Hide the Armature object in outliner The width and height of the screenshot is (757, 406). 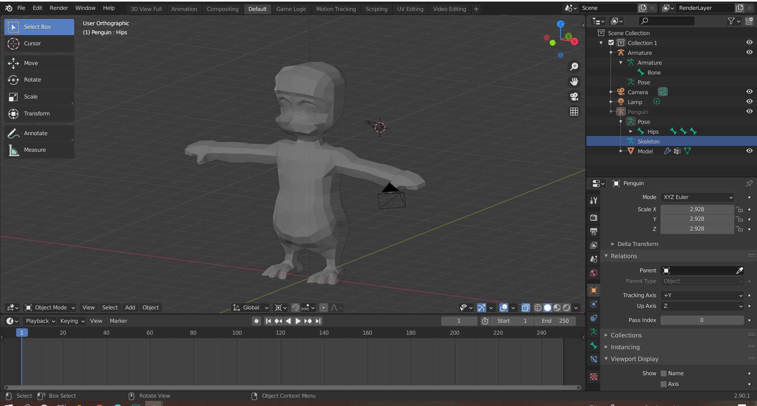click(x=749, y=52)
